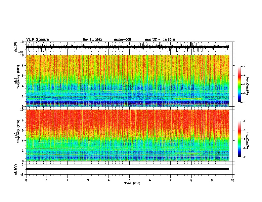262x202 pixels.
Task: Click the ch.1 "Frequency (kHz)" axis label
Action: pyautogui.click(x=18, y=77)
